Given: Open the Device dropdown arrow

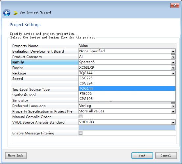Looking at the screenshot, I should [x=173, y=68].
